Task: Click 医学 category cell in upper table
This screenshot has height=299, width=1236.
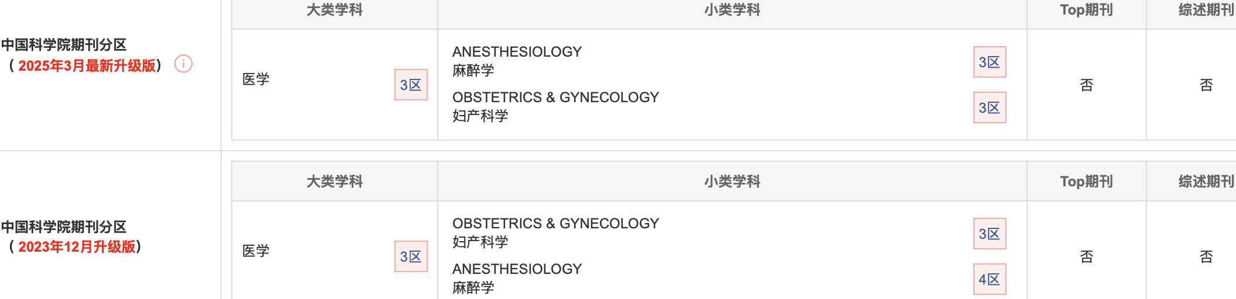Action: [x=256, y=79]
